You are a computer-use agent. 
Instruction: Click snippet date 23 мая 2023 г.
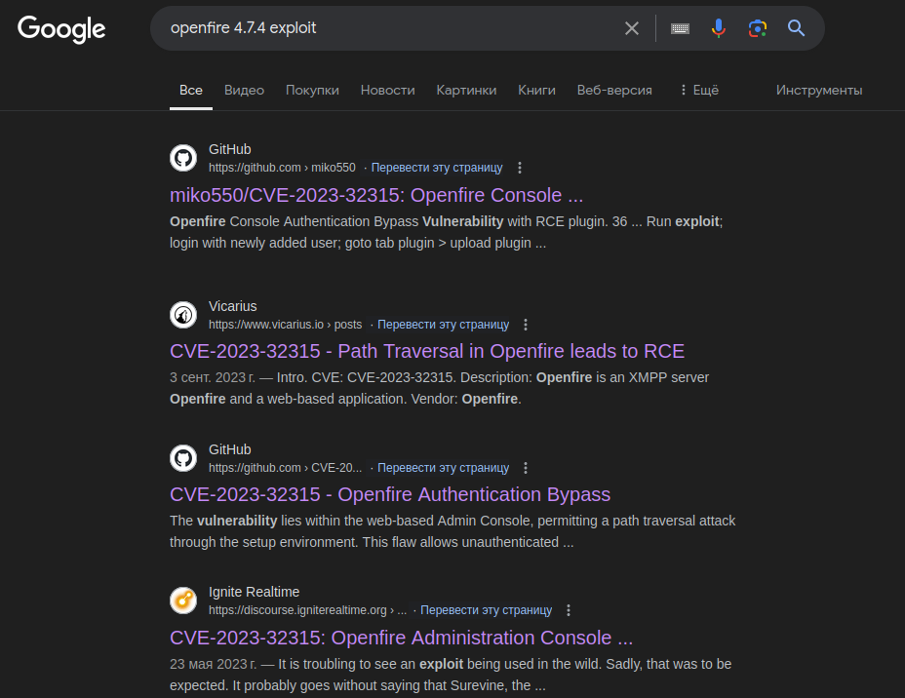(x=213, y=664)
